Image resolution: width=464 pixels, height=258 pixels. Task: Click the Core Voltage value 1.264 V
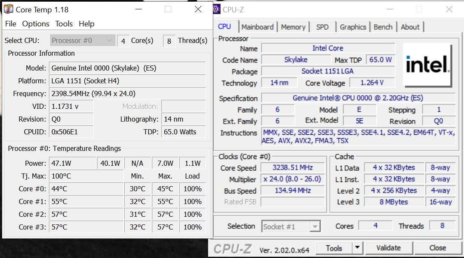[x=372, y=83]
